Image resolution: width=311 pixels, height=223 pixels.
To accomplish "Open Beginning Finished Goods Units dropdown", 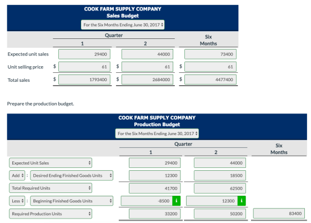I will click(72, 201).
